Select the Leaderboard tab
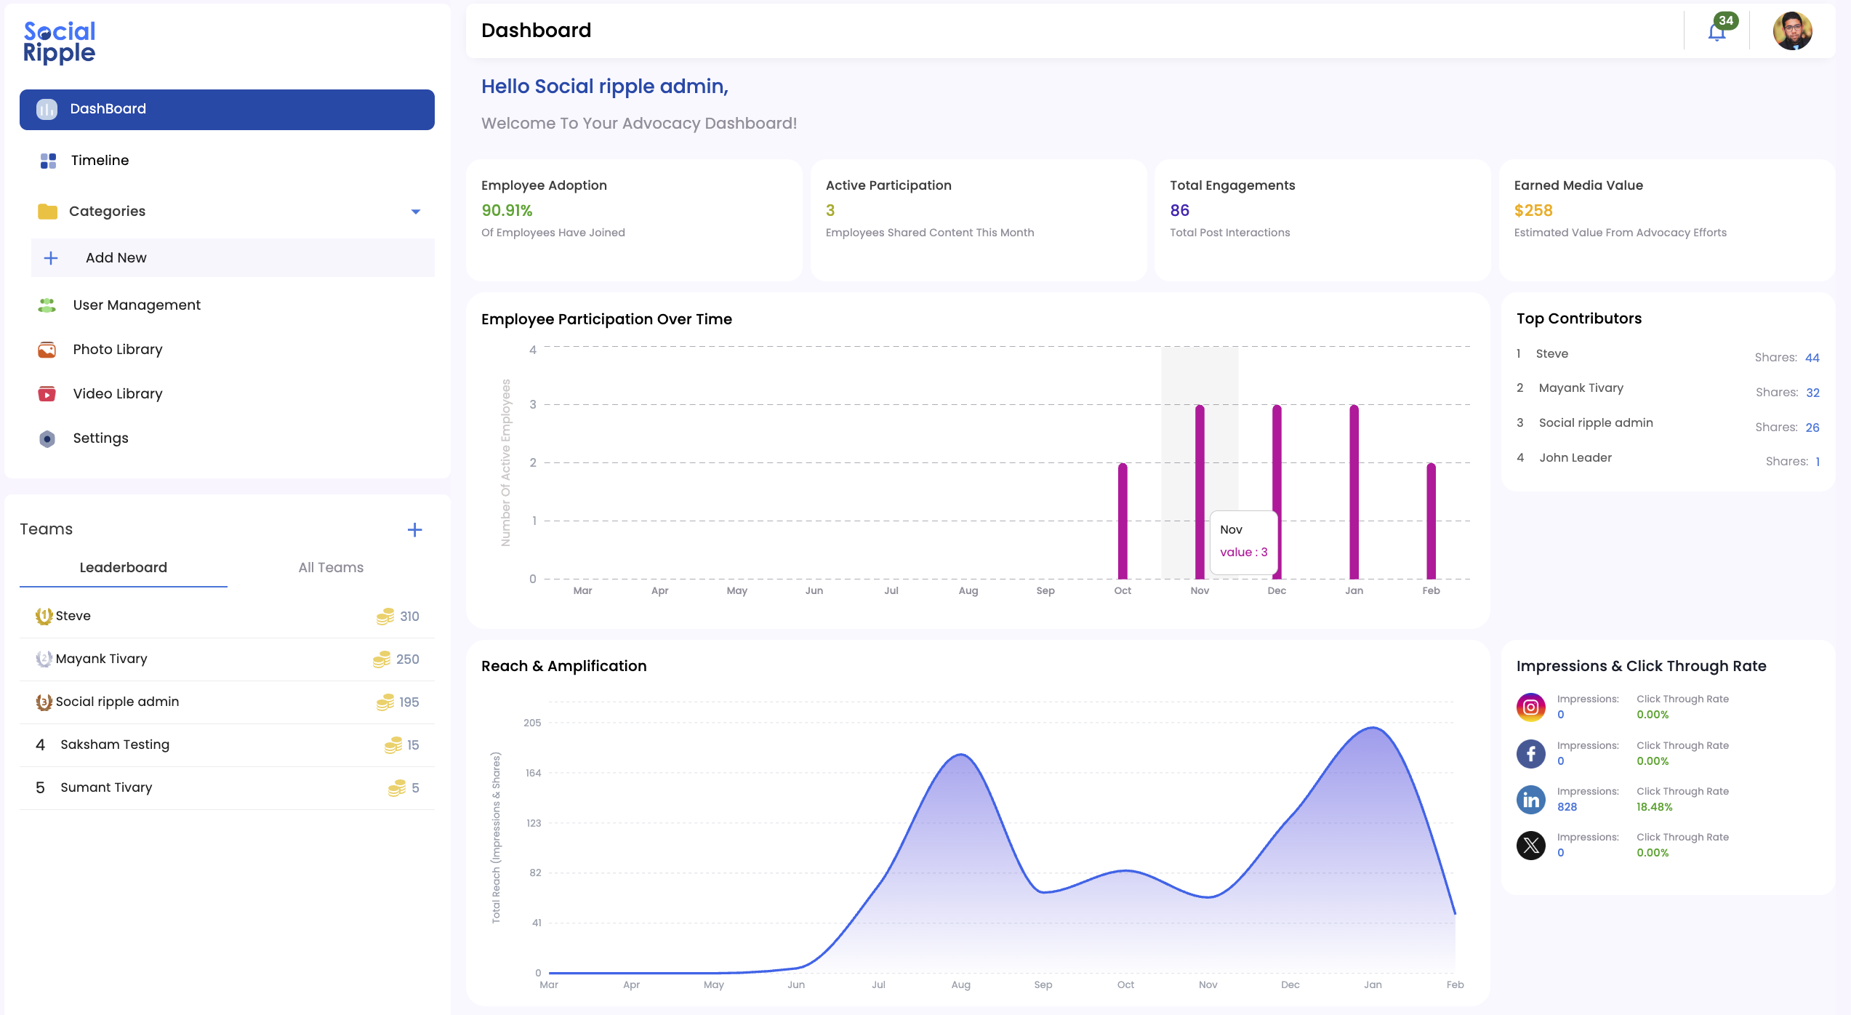Viewport: 1851px width, 1015px height. click(x=123, y=568)
